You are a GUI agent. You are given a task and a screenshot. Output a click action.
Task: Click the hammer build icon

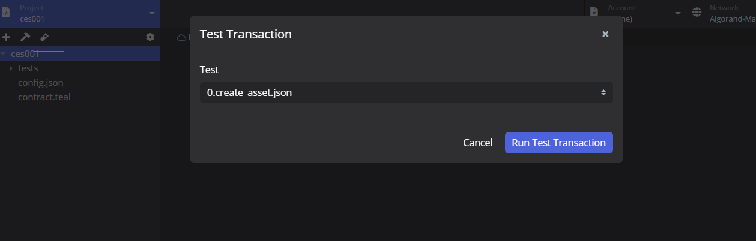point(25,37)
